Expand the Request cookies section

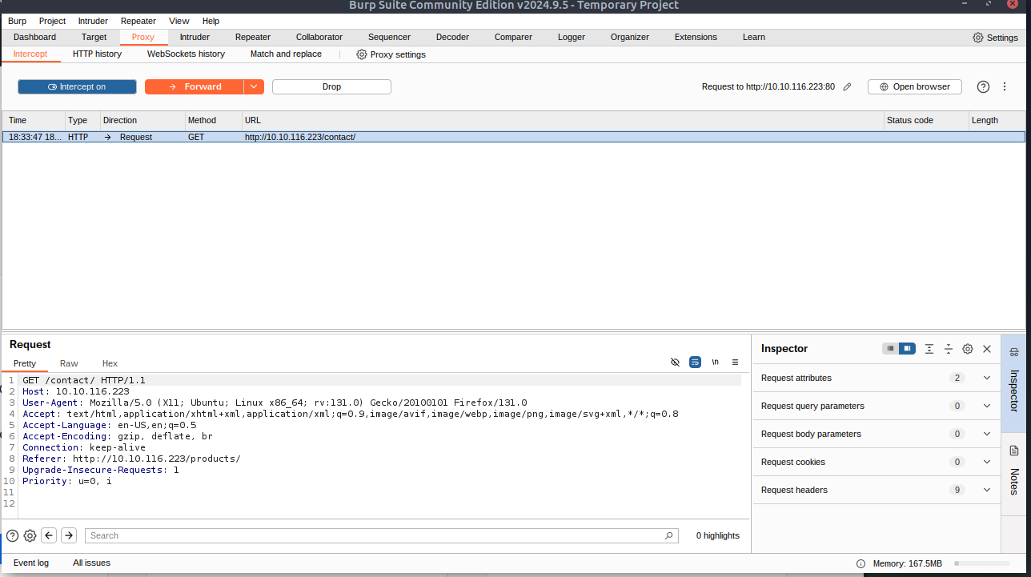click(x=877, y=462)
